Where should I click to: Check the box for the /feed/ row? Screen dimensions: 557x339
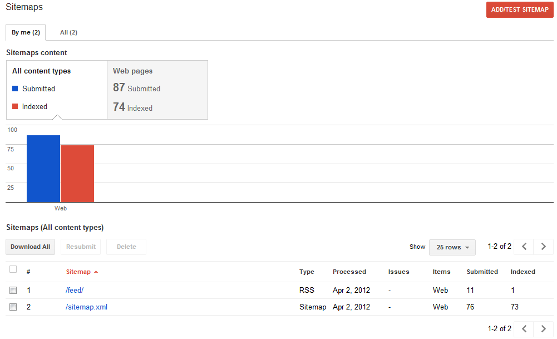(x=13, y=291)
